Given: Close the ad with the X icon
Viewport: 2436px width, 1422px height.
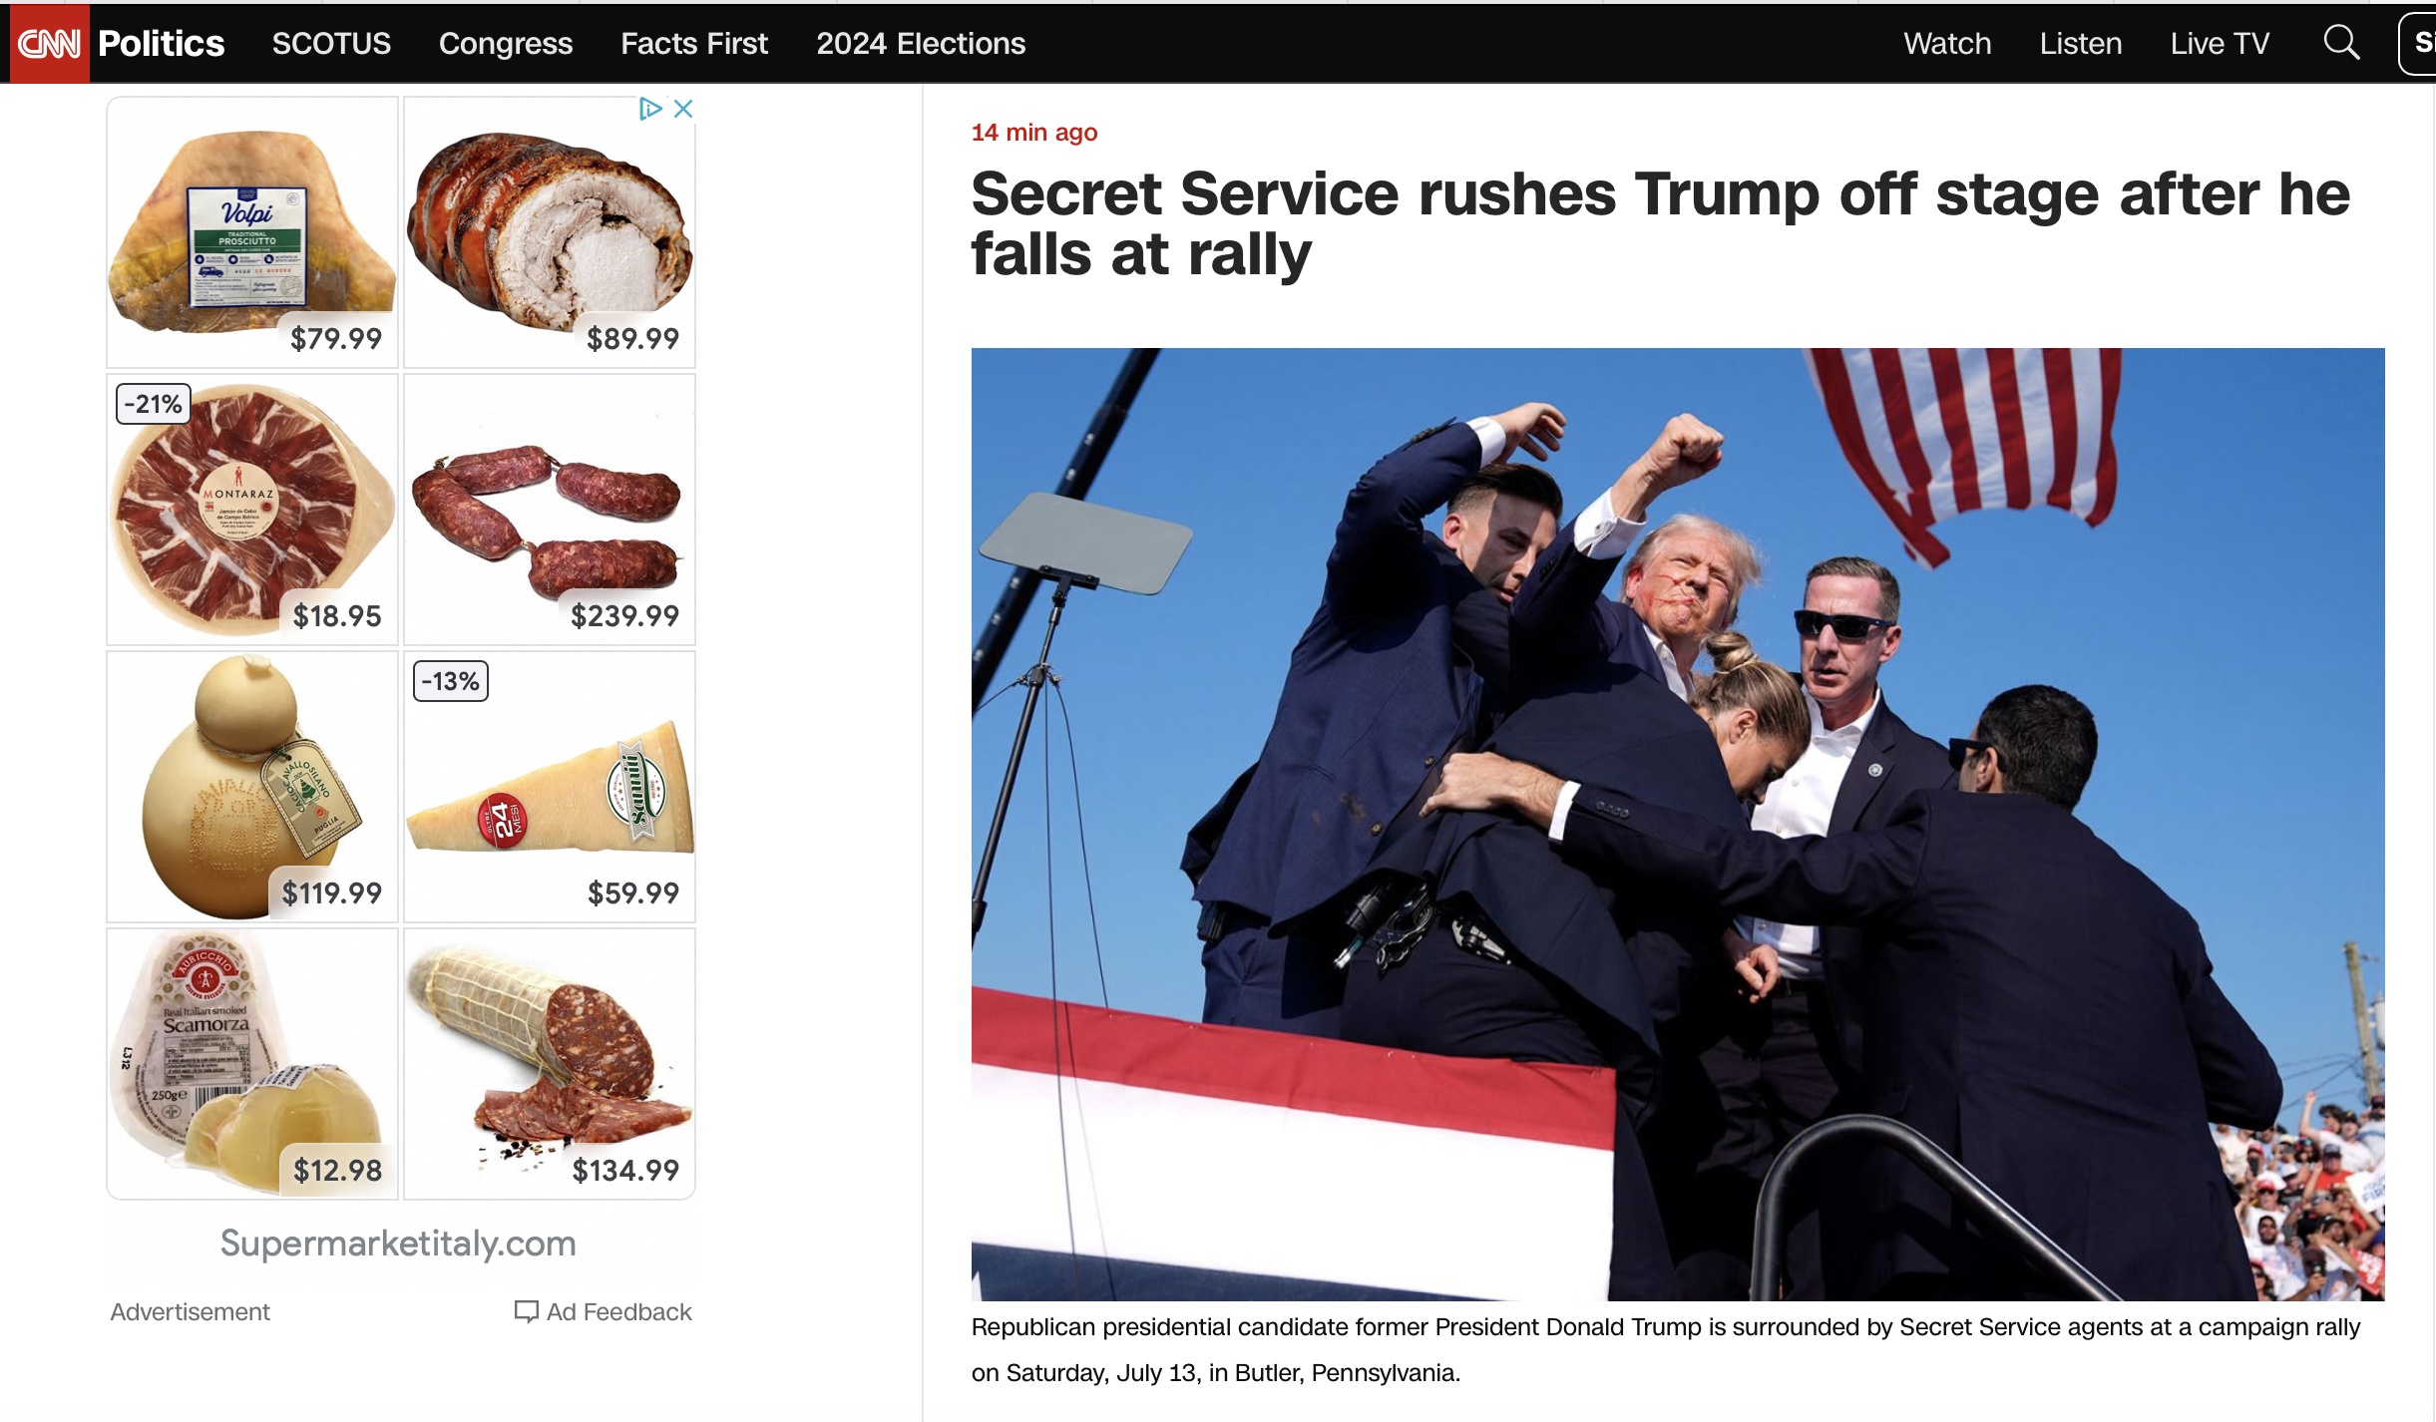Looking at the screenshot, I should (x=683, y=109).
